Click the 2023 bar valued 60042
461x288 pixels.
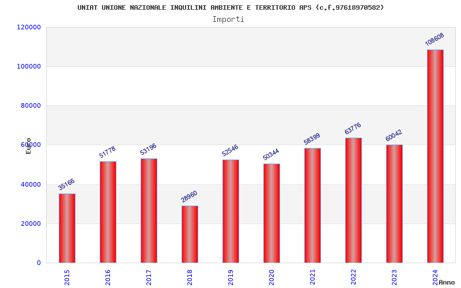click(394, 204)
